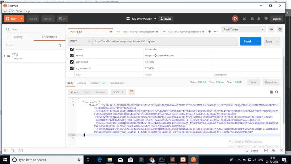Open manage environments gear icon
291x164 pixels.
pyautogui.click(x=280, y=29)
